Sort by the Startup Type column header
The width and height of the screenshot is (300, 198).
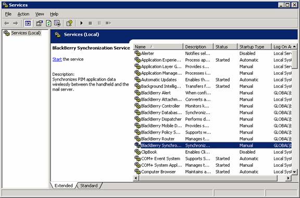coord(255,47)
